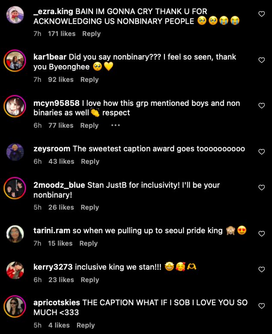This screenshot has height=334, width=272.
Task: Heart the apricotskies comment
Action: [261, 306]
